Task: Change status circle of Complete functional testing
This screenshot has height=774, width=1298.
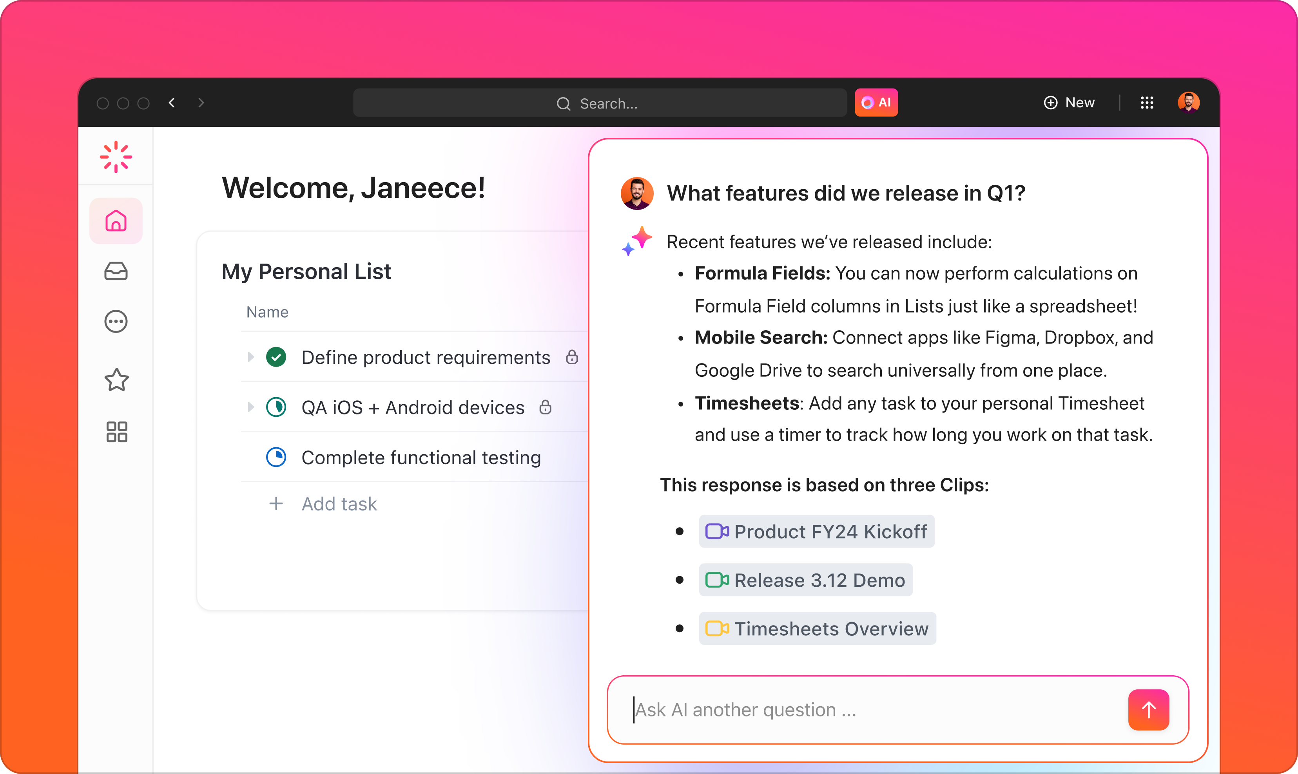Action: (276, 458)
